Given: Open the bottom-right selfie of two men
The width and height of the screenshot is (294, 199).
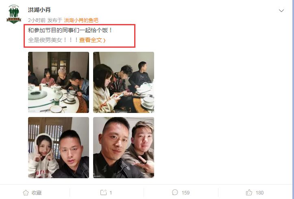Looking at the screenshot, I should (124, 148).
